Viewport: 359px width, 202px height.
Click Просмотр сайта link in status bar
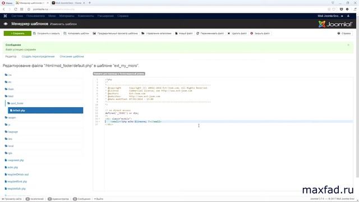tap(11, 199)
